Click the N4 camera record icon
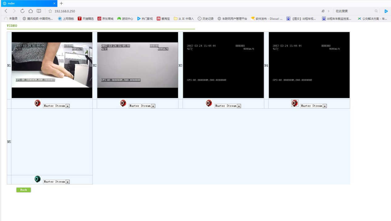 [295, 103]
